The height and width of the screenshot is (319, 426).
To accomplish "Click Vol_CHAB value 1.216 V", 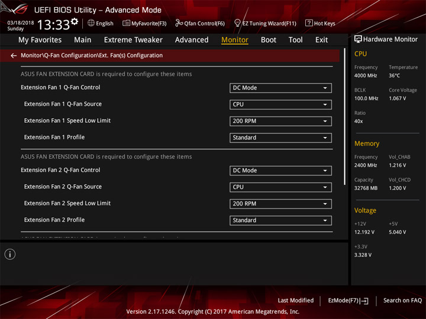I will pyautogui.click(x=397, y=165).
